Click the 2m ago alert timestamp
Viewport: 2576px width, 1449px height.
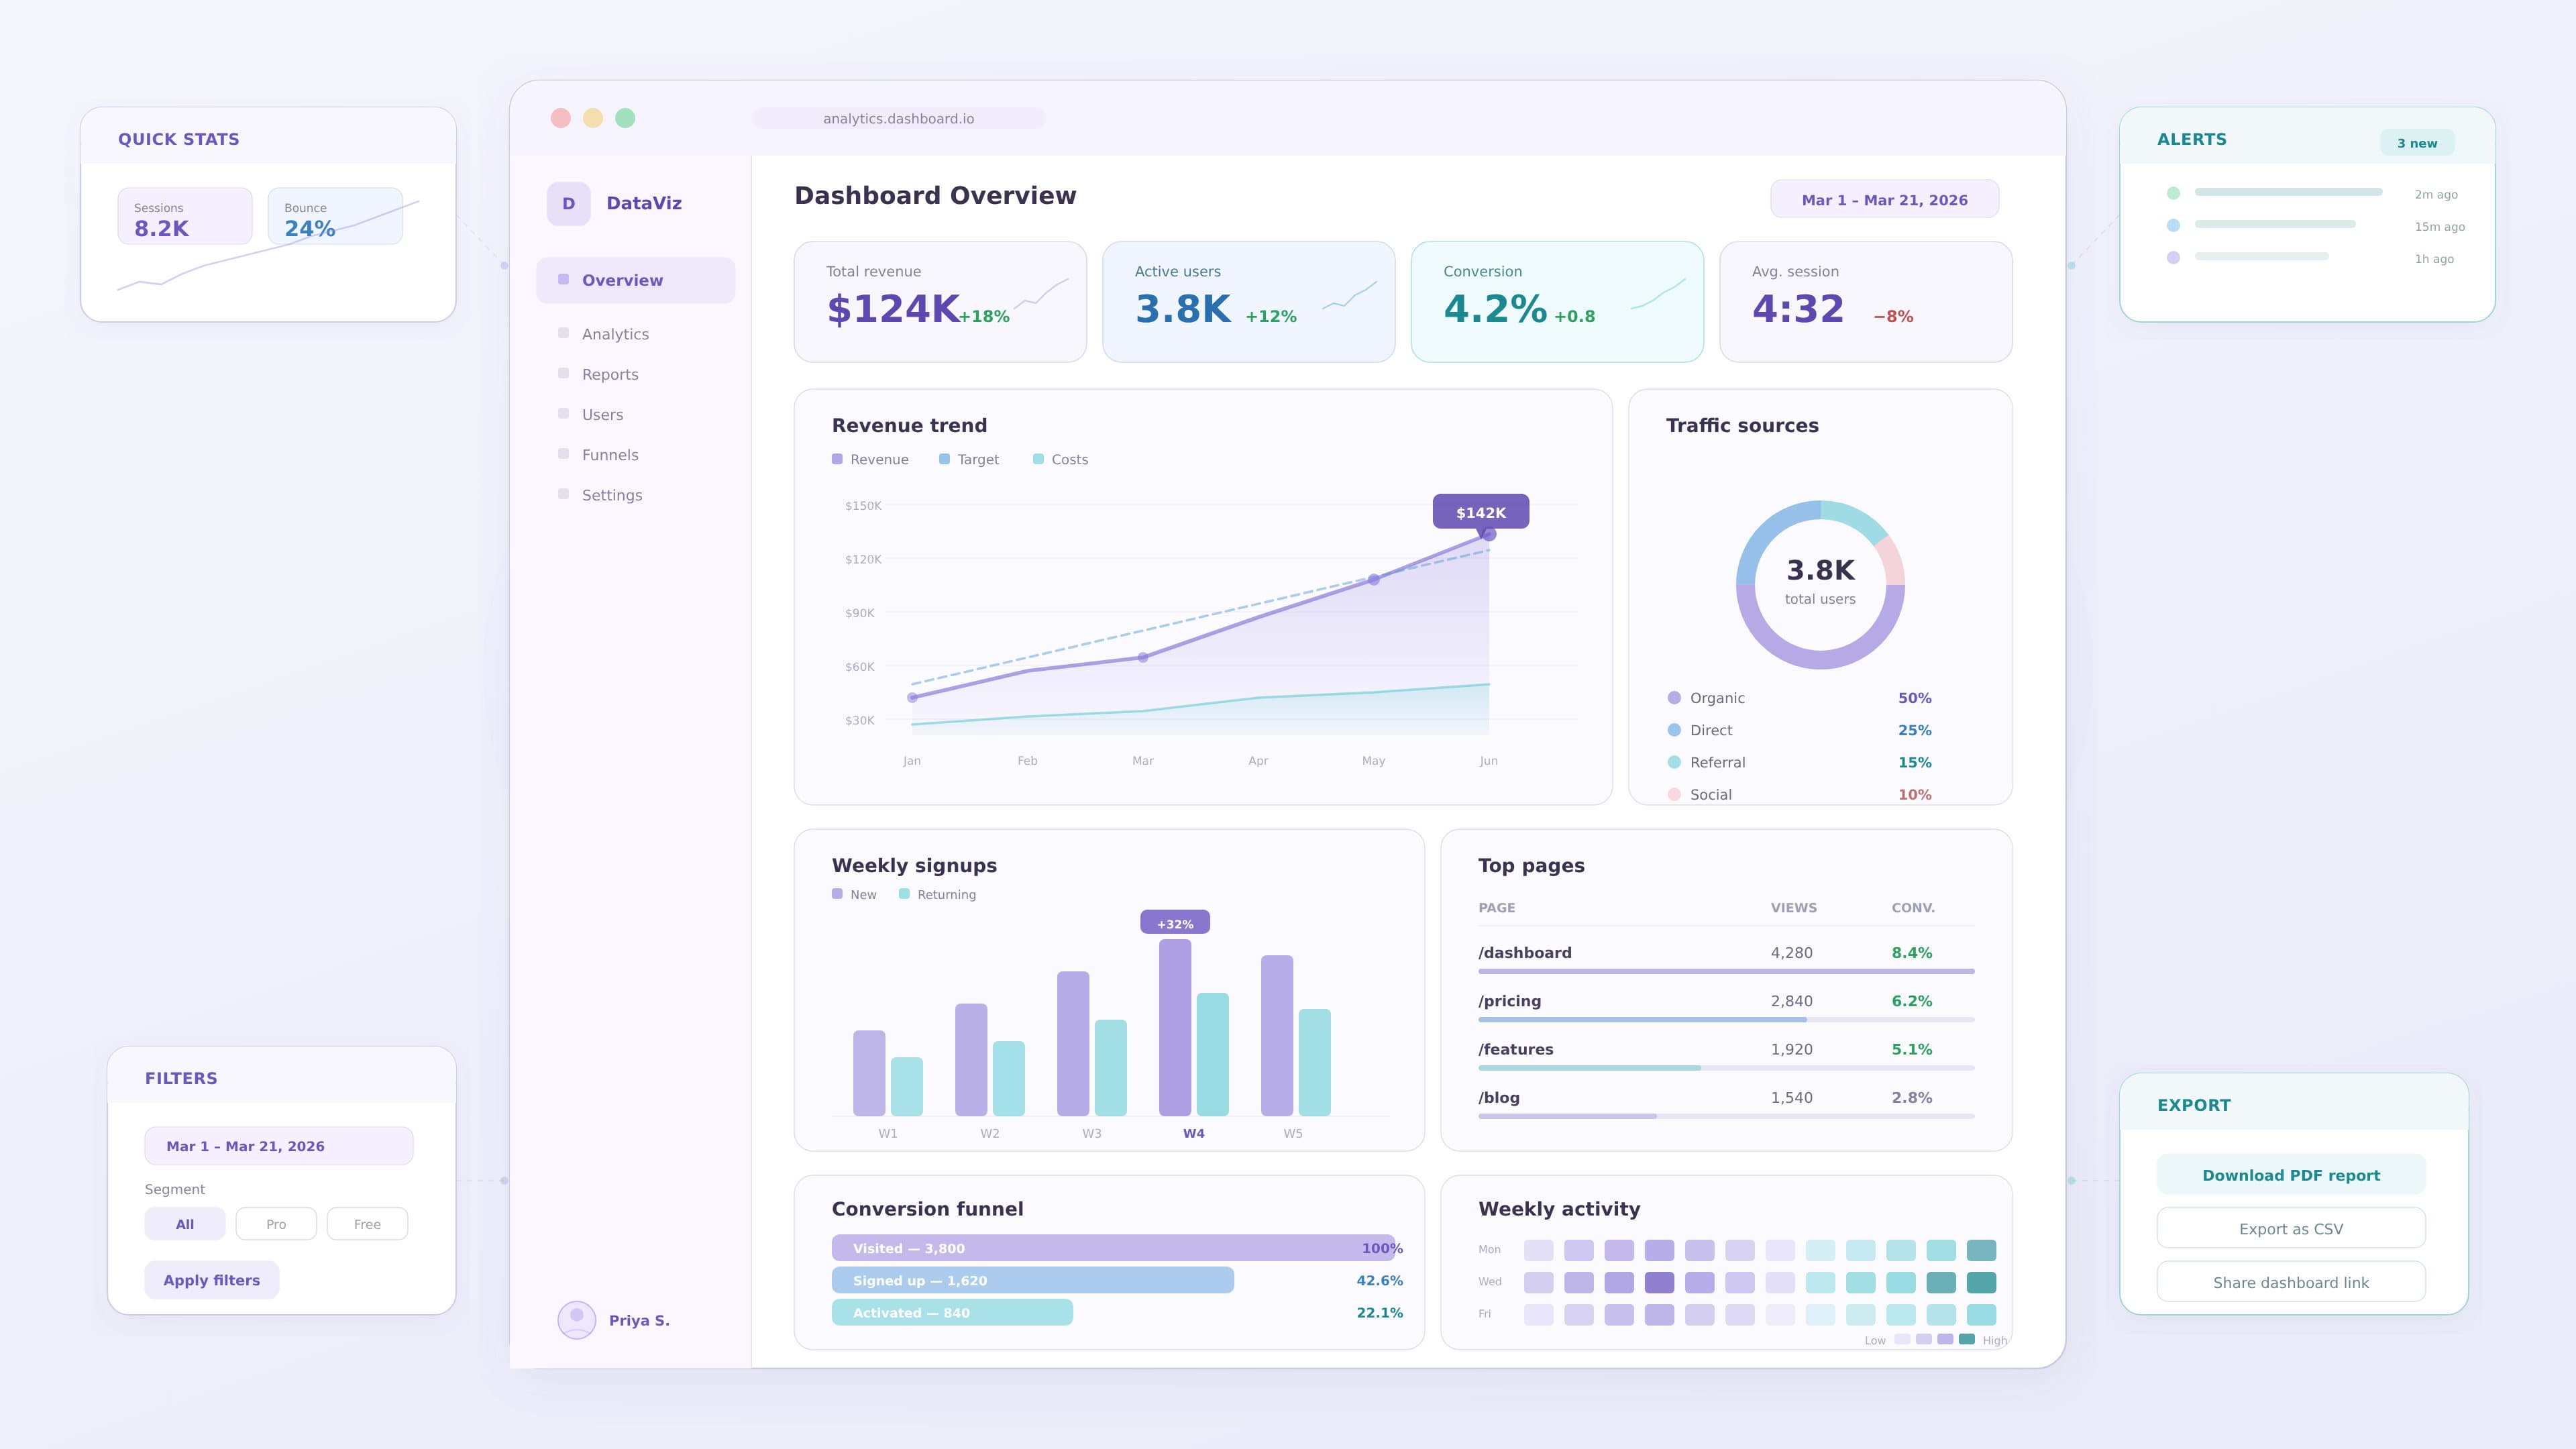click(x=2435, y=194)
